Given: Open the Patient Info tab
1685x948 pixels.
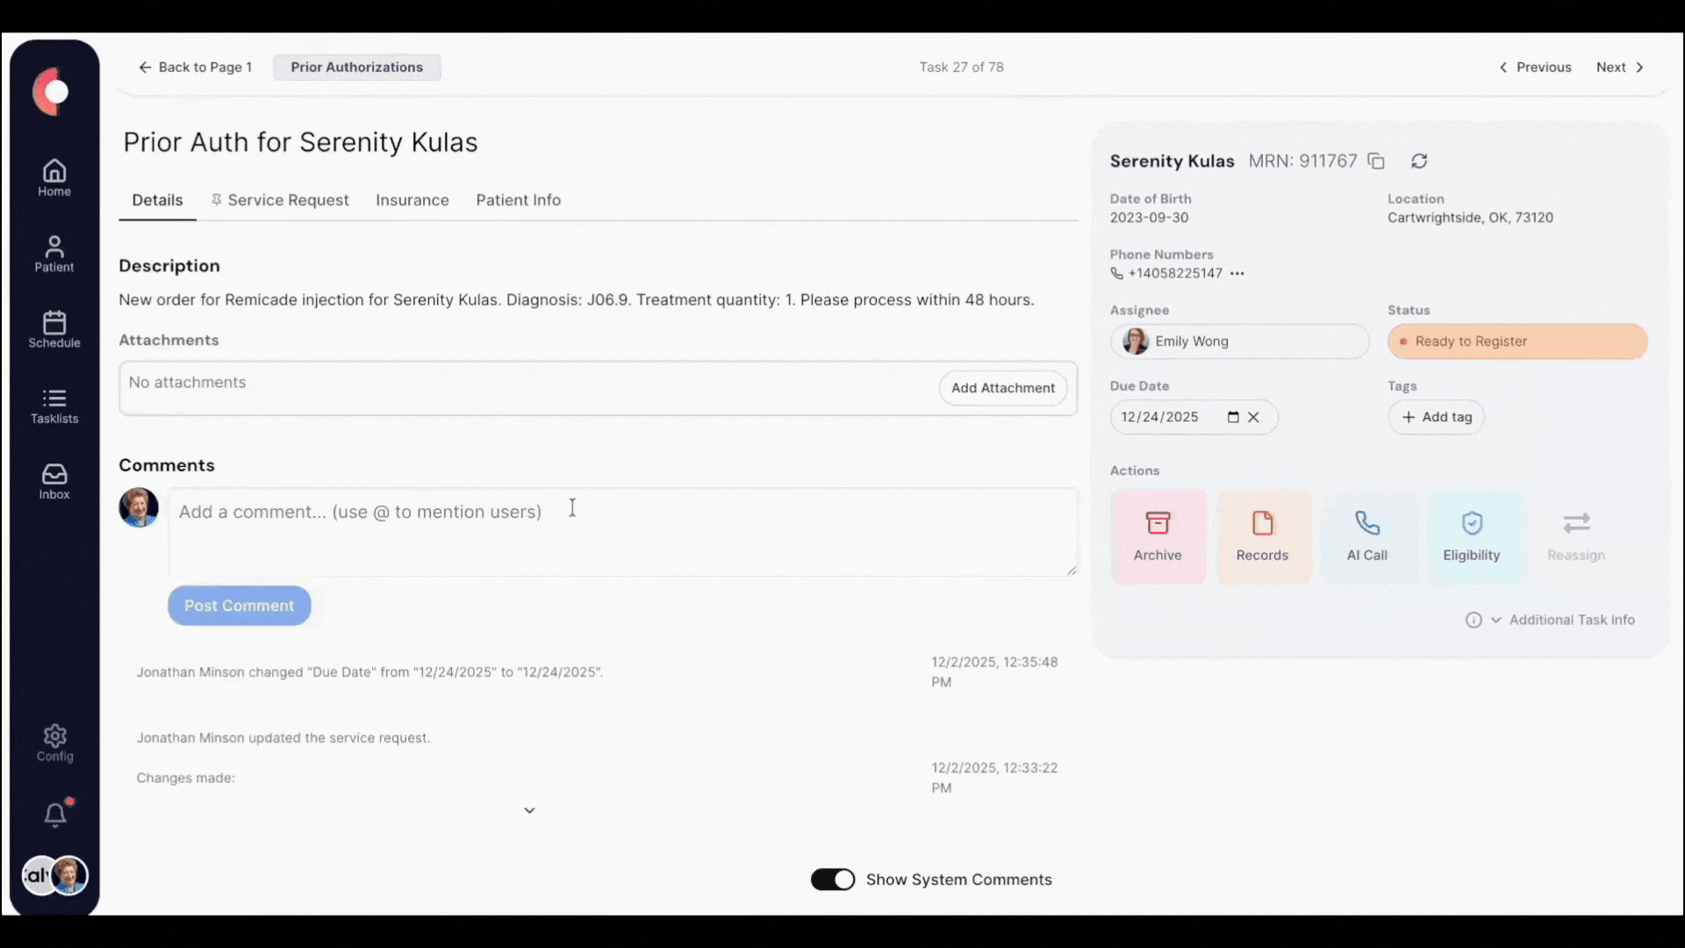Looking at the screenshot, I should [x=518, y=200].
